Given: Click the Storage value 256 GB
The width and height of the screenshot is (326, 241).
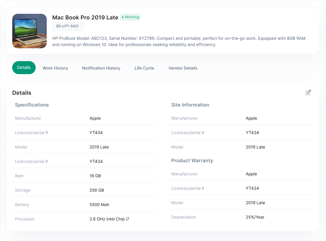Looking at the screenshot, I should click(97, 190).
